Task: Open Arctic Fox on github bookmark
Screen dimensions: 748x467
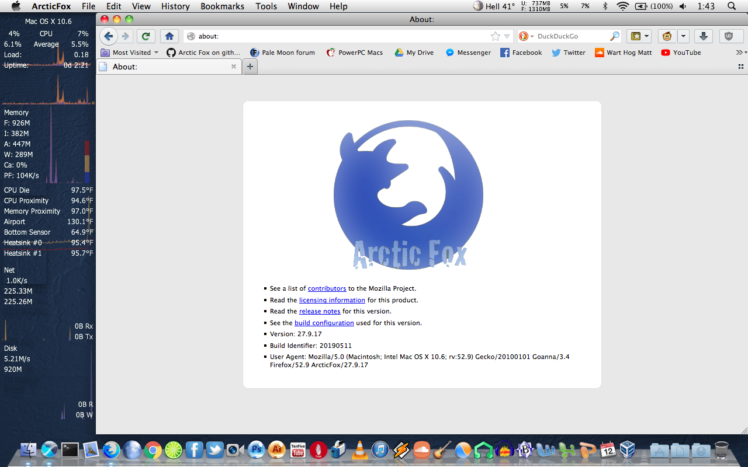Action: point(203,53)
